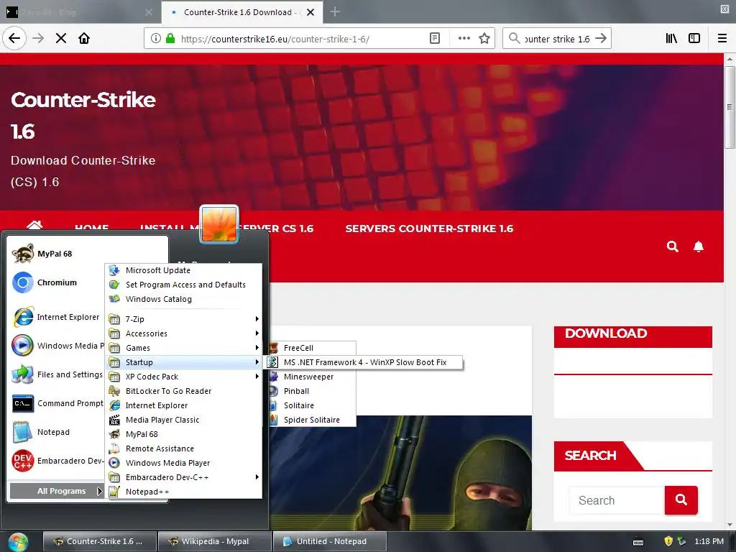This screenshot has height=552, width=736.
Task: Launch Notepad++ from programs menu
Action: (183, 492)
